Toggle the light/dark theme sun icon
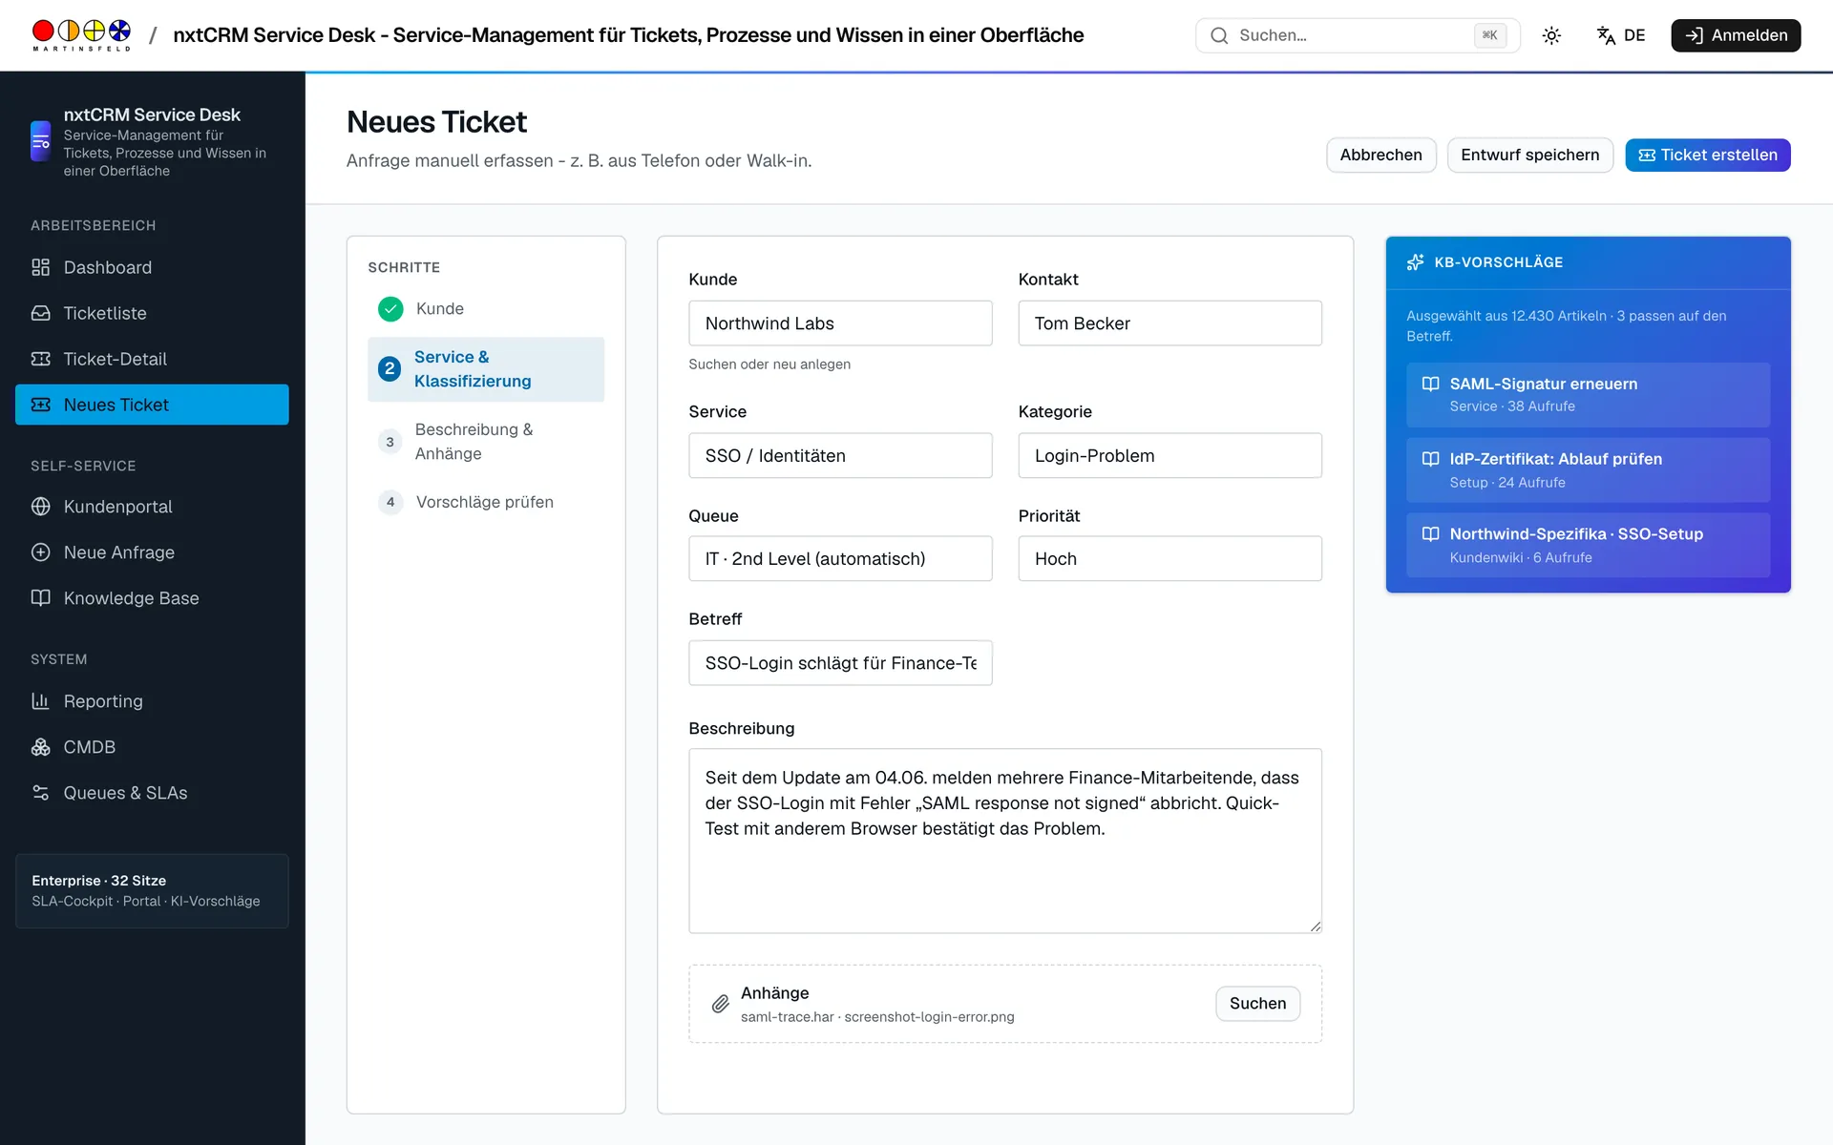This screenshot has height=1145, width=1833. click(1551, 35)
